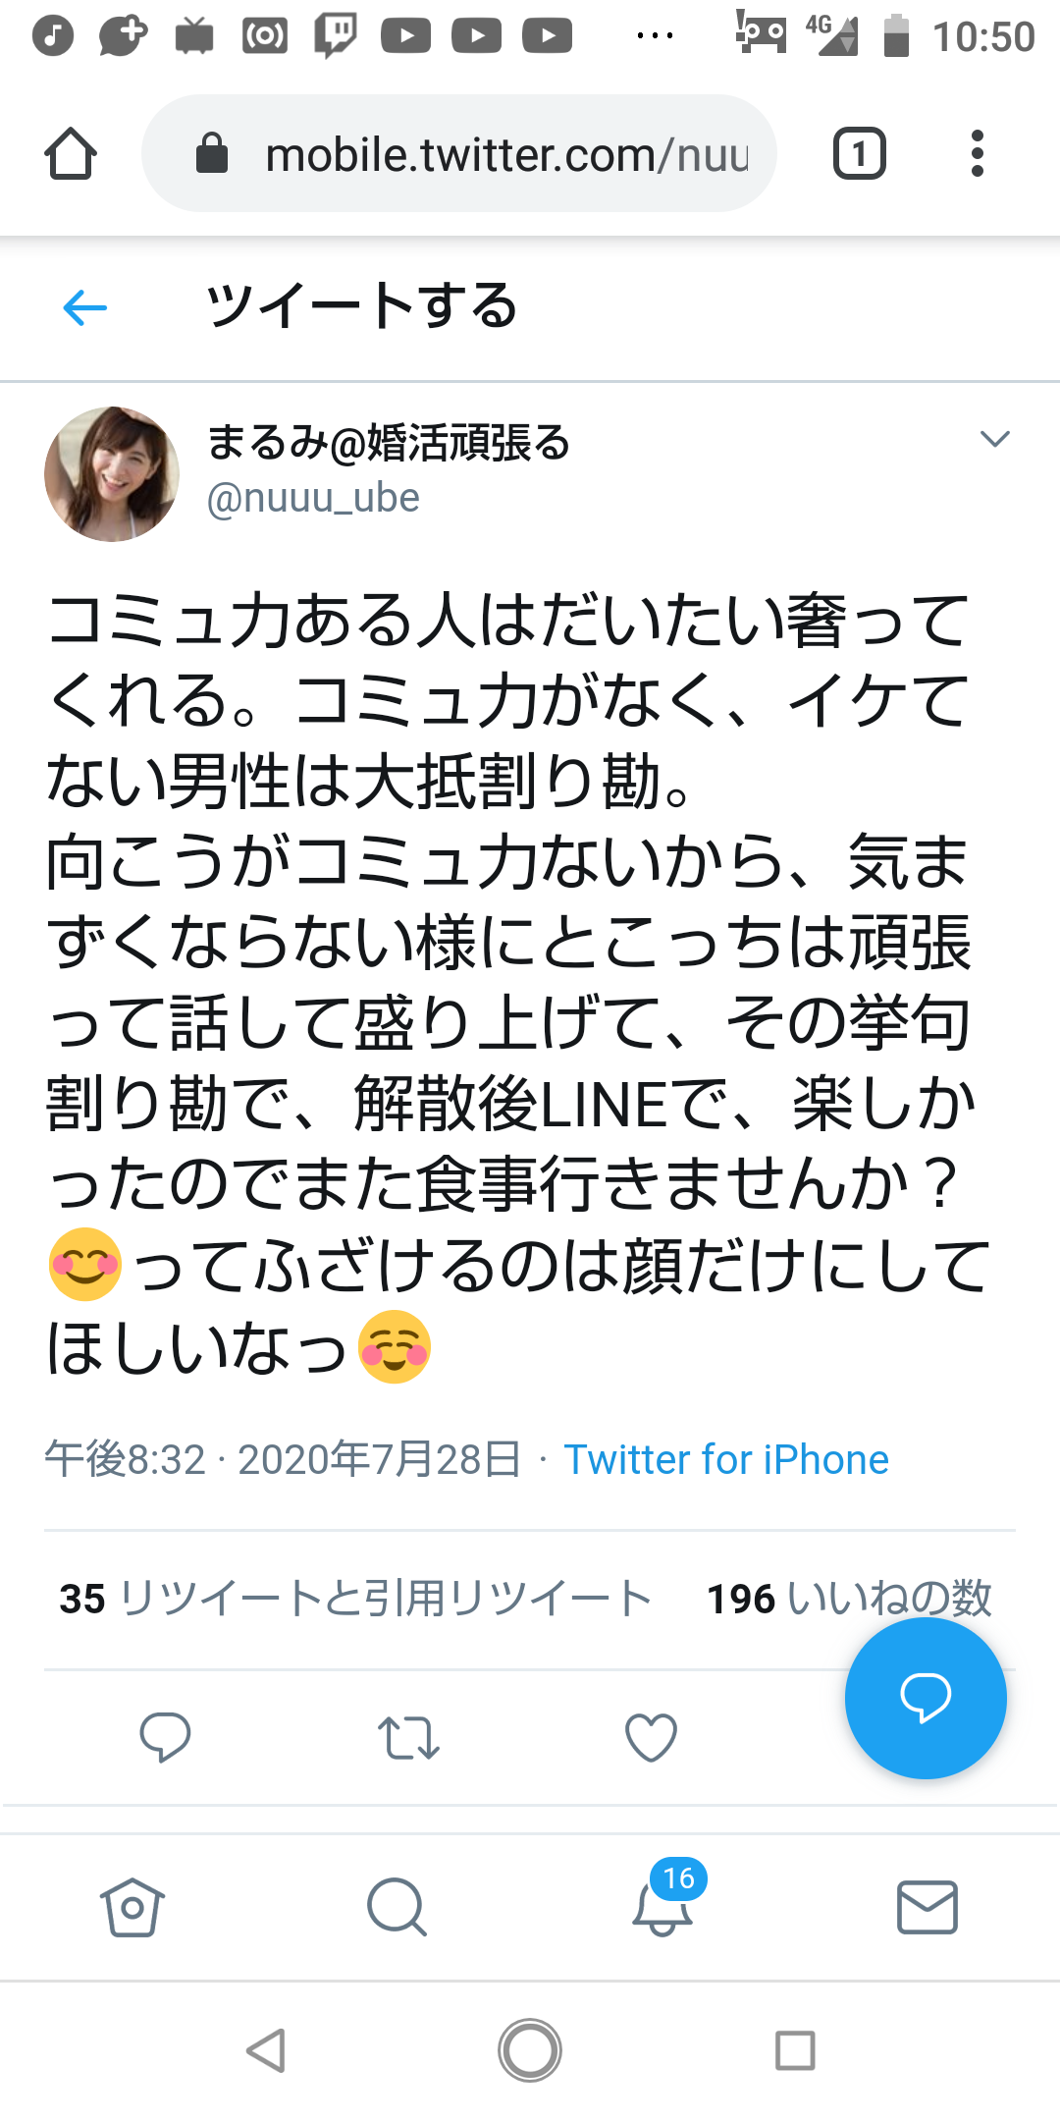Viewport: 1060px width, 2121px height.
Task: Open the profile picture of まるみ
Action: coord(112,473)
